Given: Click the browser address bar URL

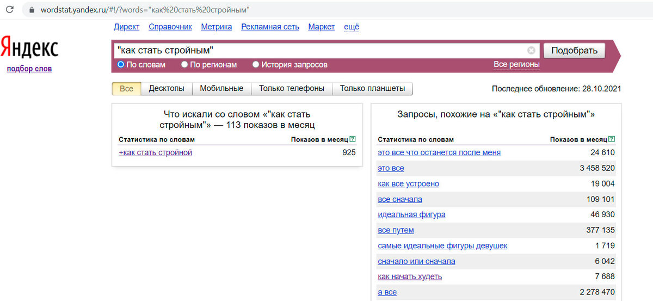Looking at the screenshot, I should [145, 10].
